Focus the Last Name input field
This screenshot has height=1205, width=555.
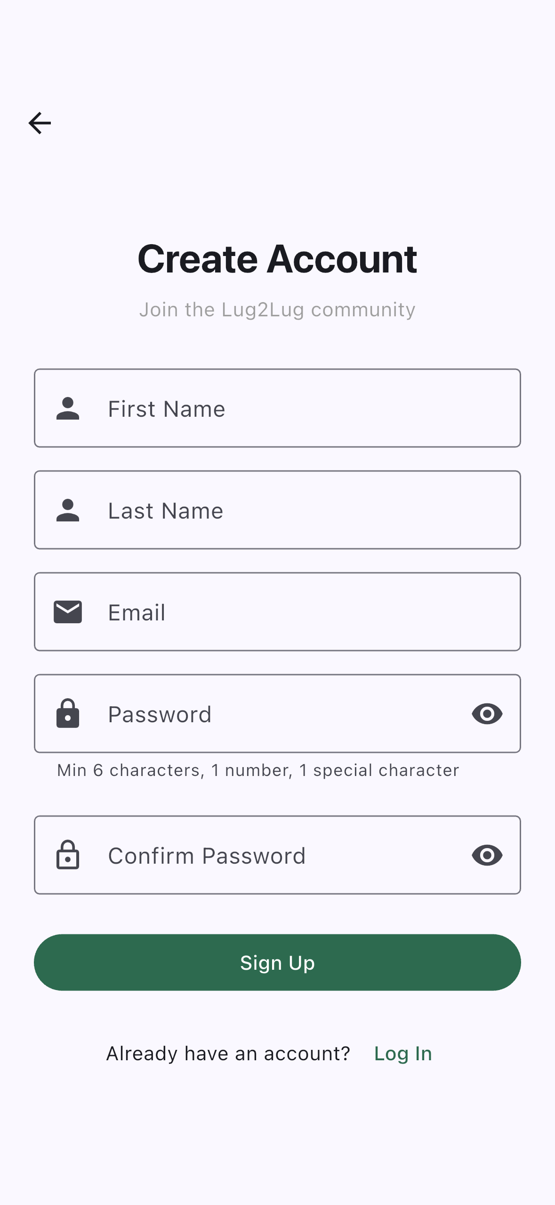[x=277, y=510]
